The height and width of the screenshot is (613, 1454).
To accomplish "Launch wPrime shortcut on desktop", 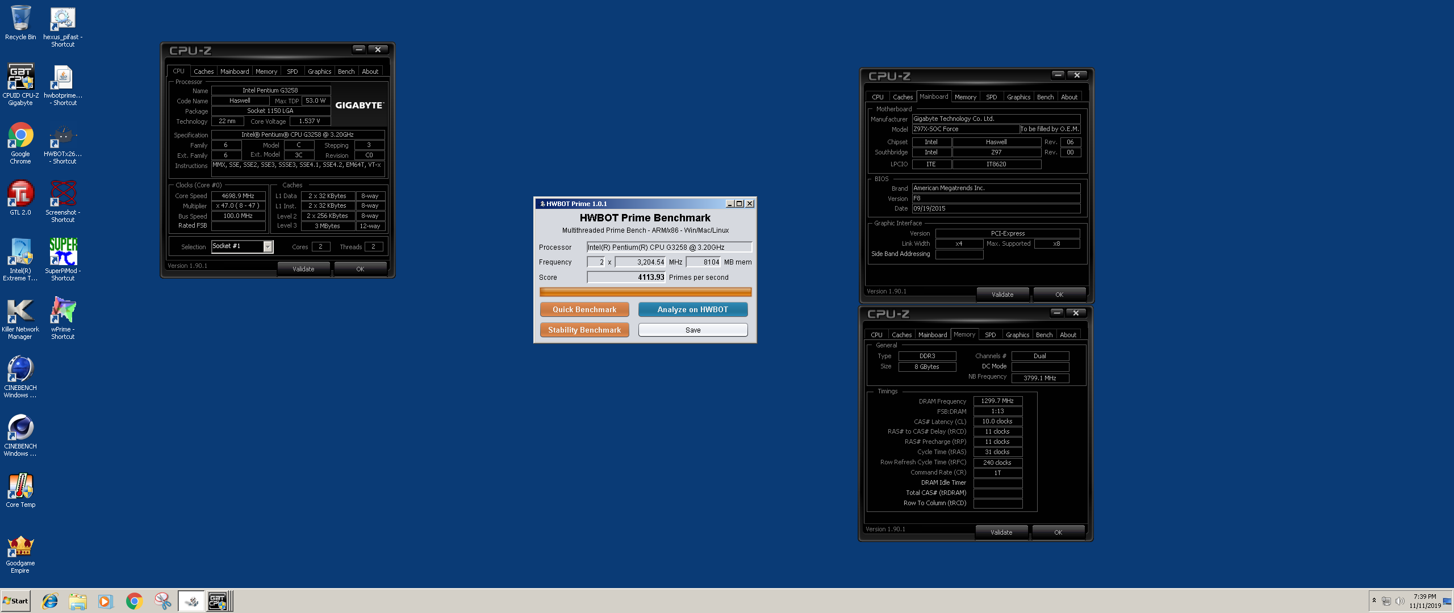I will (x=62, y=318).
